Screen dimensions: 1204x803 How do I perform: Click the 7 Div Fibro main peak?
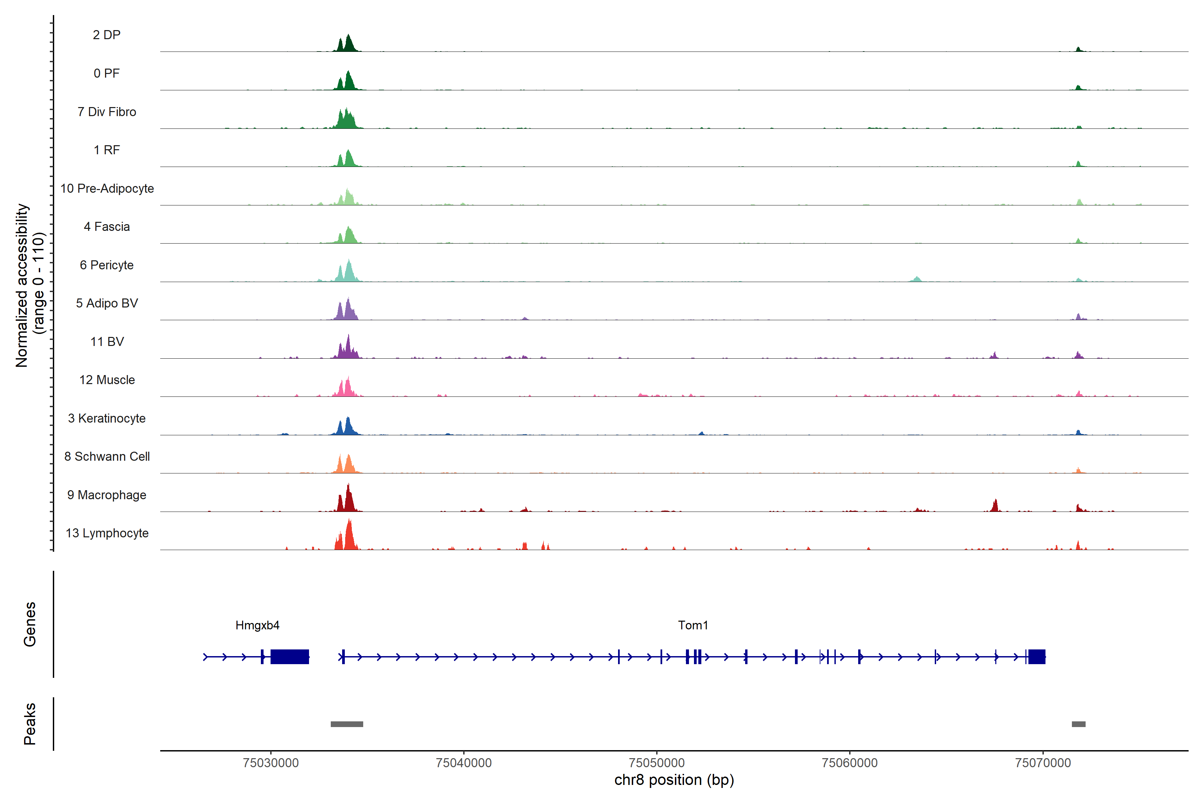(346, 120)
